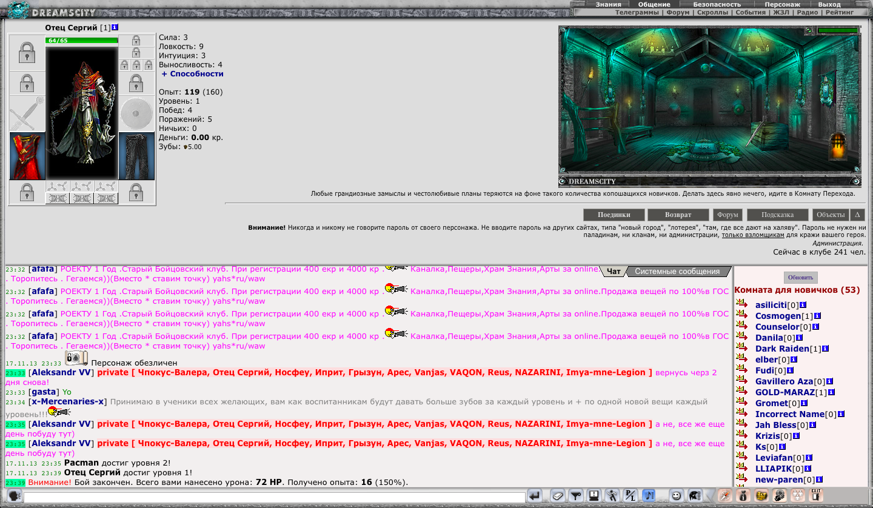Click the eraser clear chat icon
This screenshot has height=508, width=873.
557,496
